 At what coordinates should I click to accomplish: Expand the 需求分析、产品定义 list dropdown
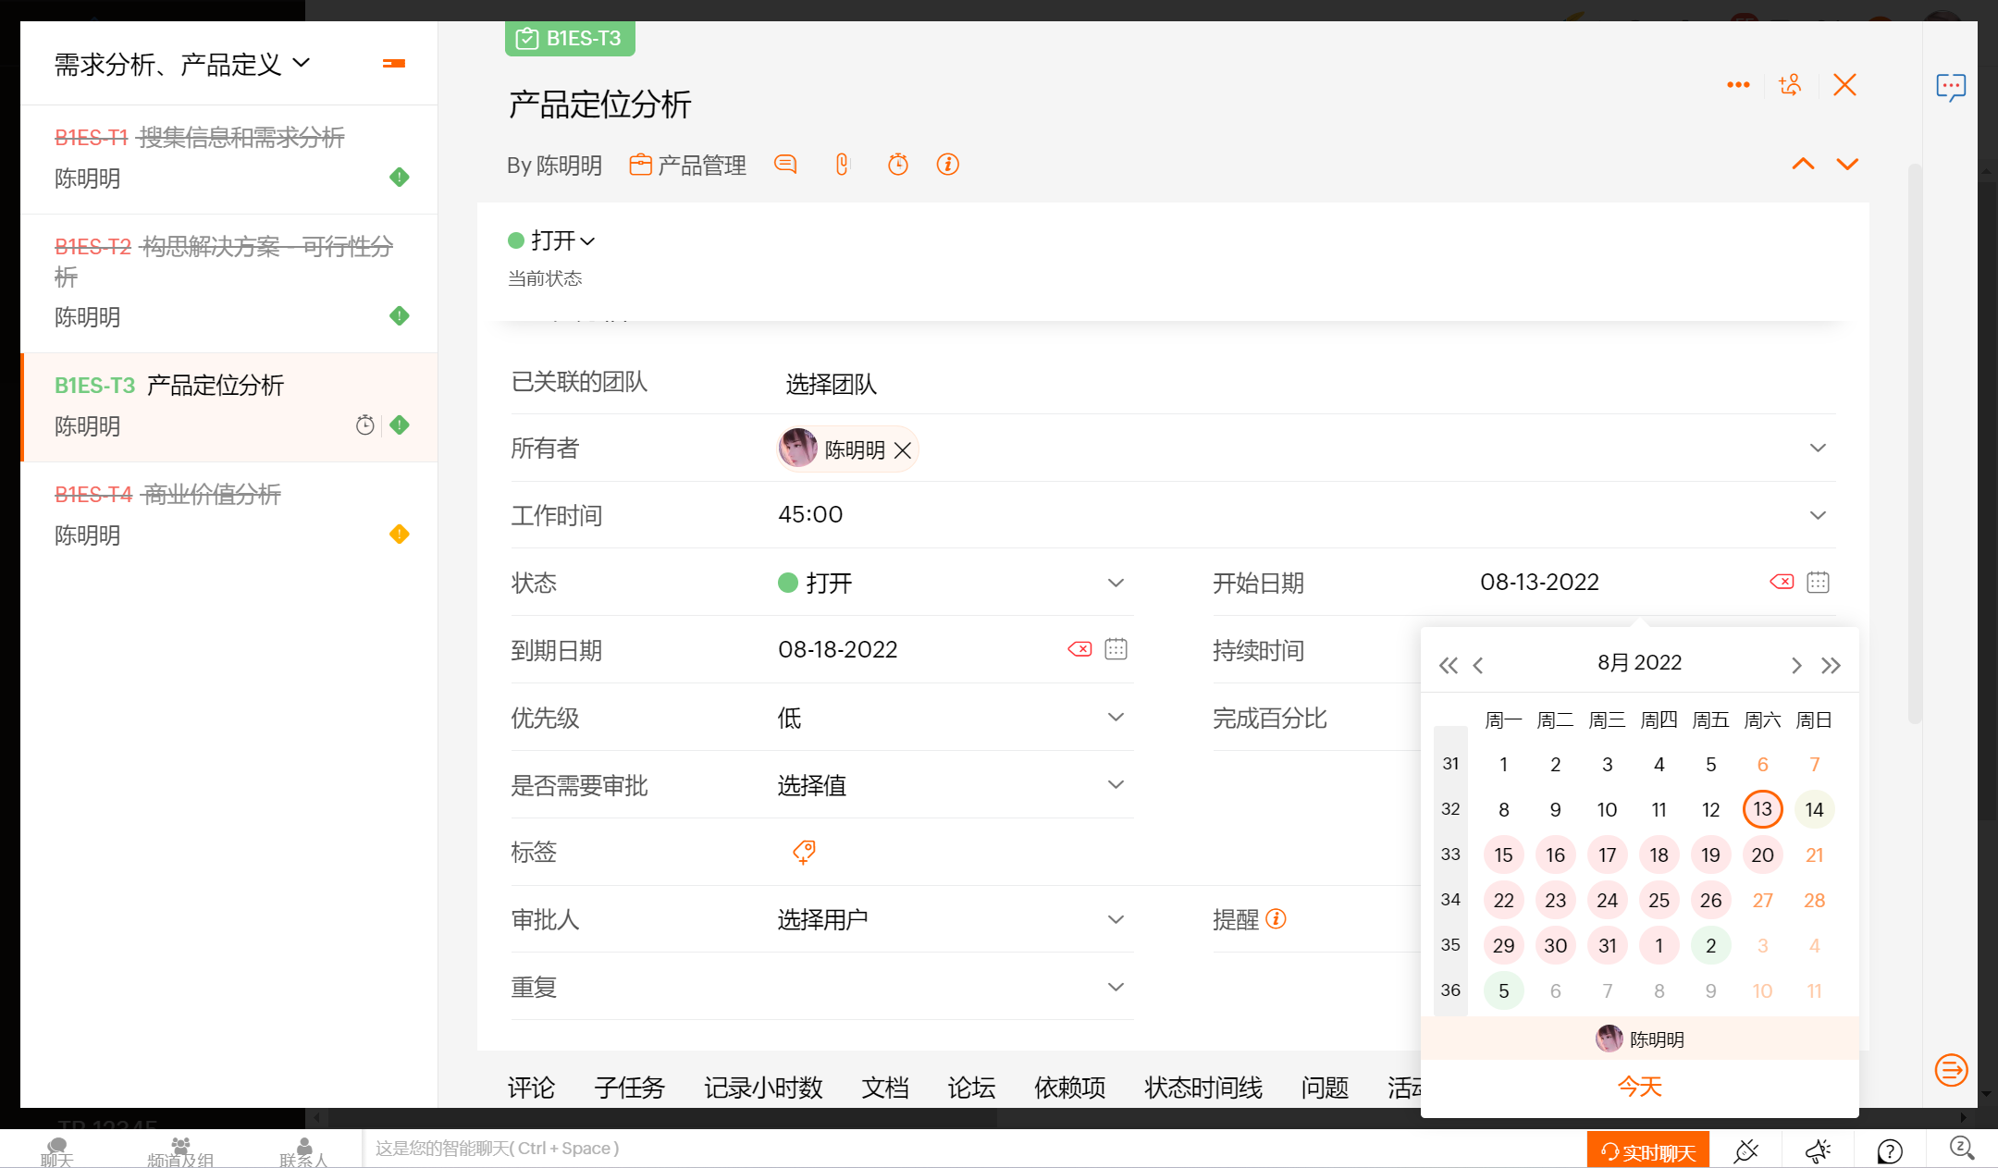click(302, 63)
